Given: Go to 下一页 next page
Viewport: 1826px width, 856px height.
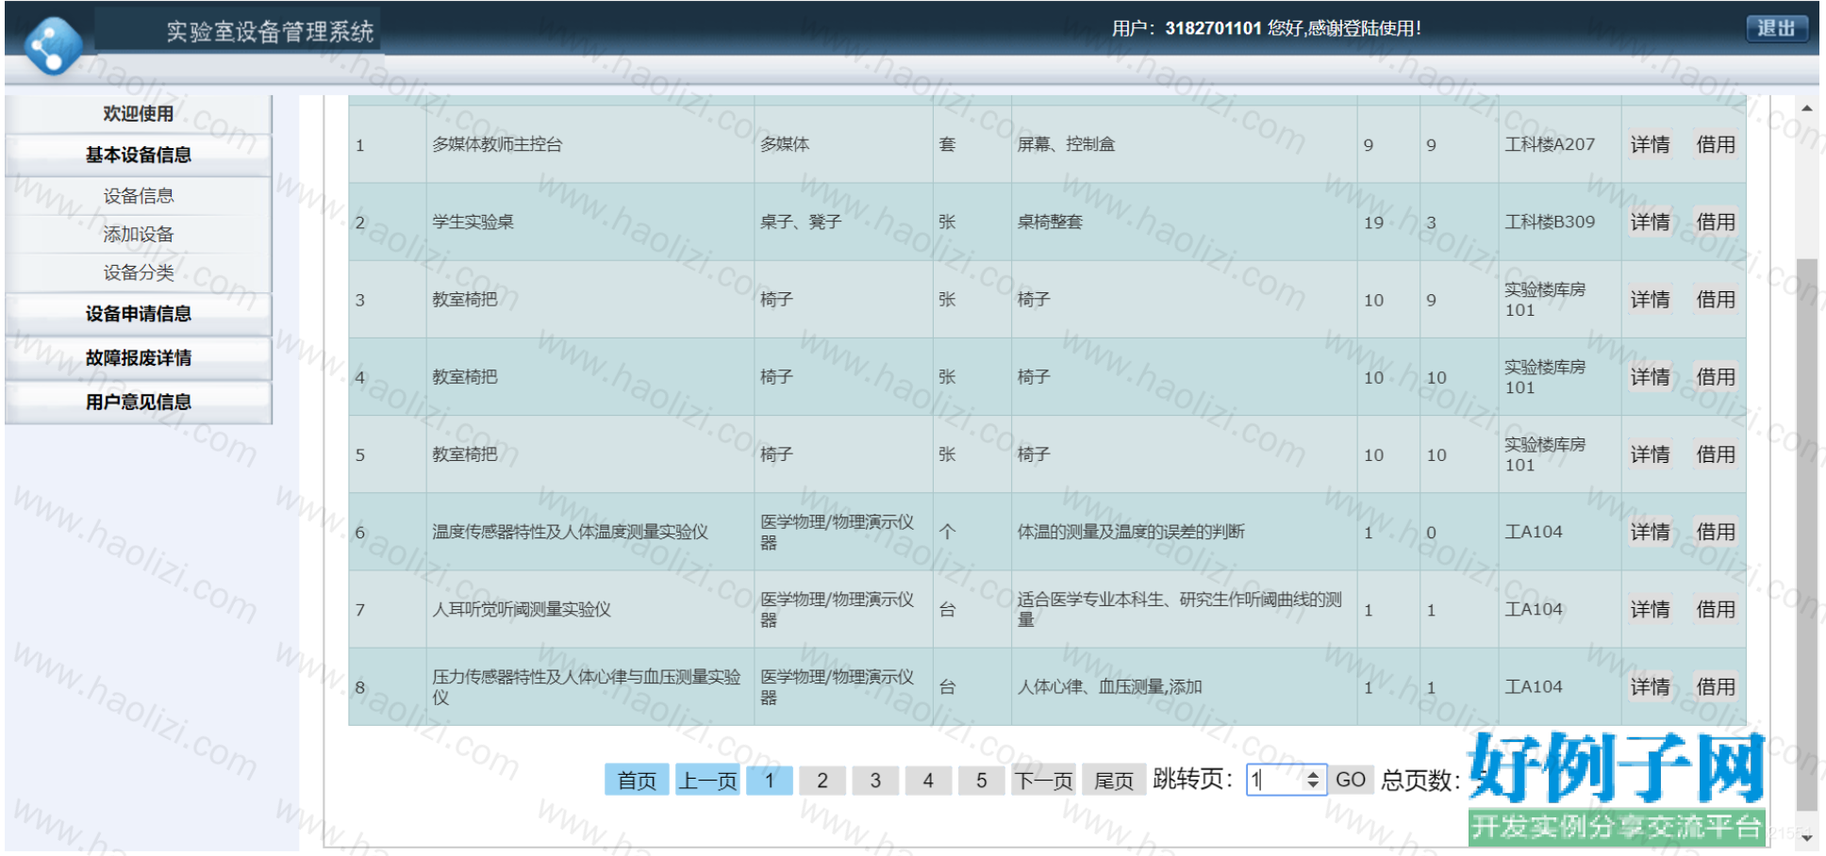Looking at the screenshot, I should coord(1043,781).
